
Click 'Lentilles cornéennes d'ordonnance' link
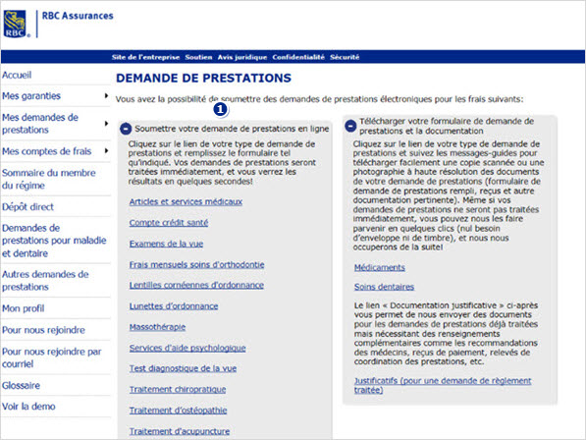tap(196, 285)
